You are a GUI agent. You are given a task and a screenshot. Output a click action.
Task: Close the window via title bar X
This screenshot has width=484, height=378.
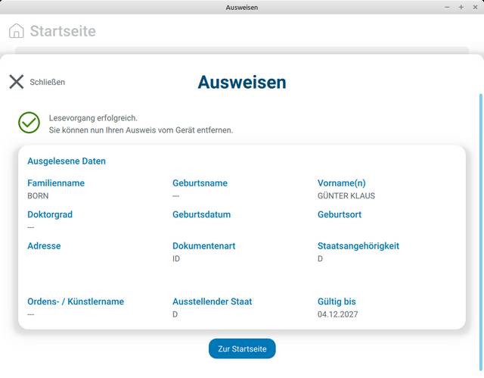[x=474, y=7]
